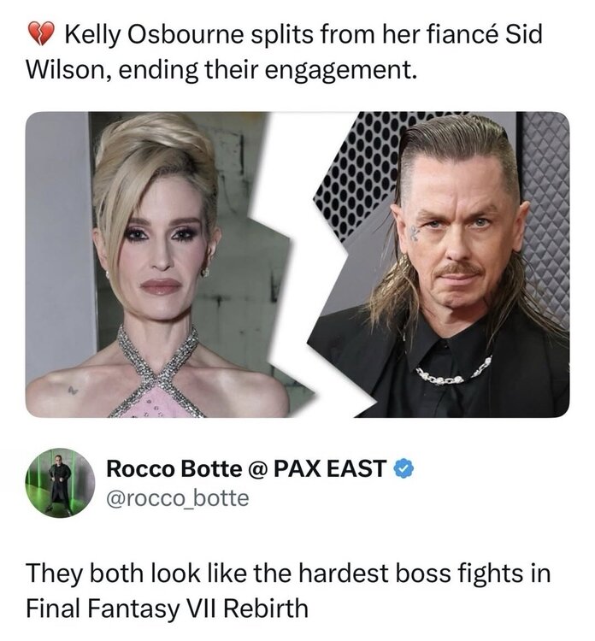Select the Kelly Osbourne name in headline
595x641 pixels.
(155, 35)
